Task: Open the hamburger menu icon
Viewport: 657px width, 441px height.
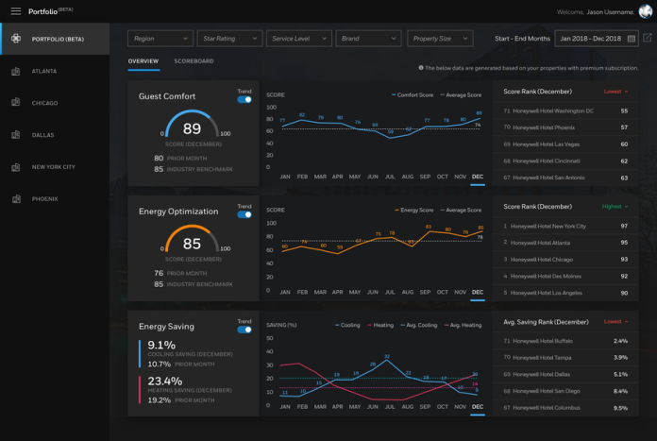Action: click(15, 11)
